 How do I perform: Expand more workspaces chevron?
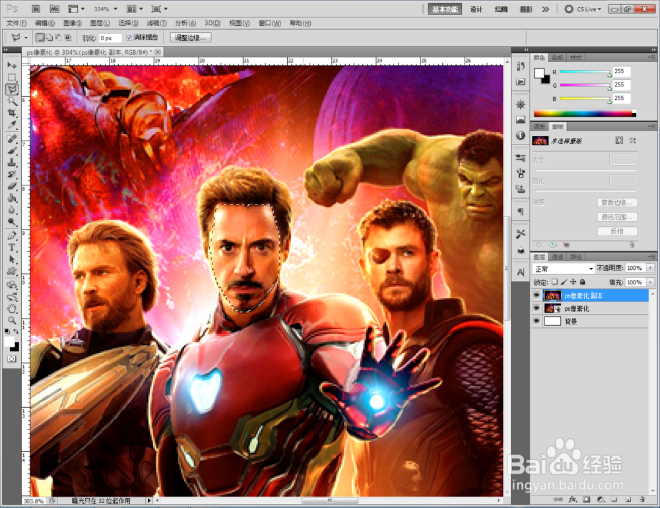[546, 9]
